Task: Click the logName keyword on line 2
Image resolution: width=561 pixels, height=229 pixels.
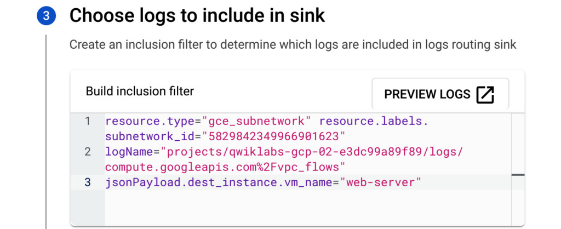Action: tap(129, 152)
